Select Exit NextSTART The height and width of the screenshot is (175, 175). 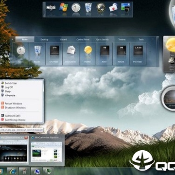(13, 116)
